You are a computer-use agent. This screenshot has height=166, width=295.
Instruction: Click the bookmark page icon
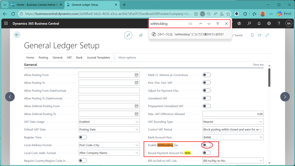click(252, 35)
